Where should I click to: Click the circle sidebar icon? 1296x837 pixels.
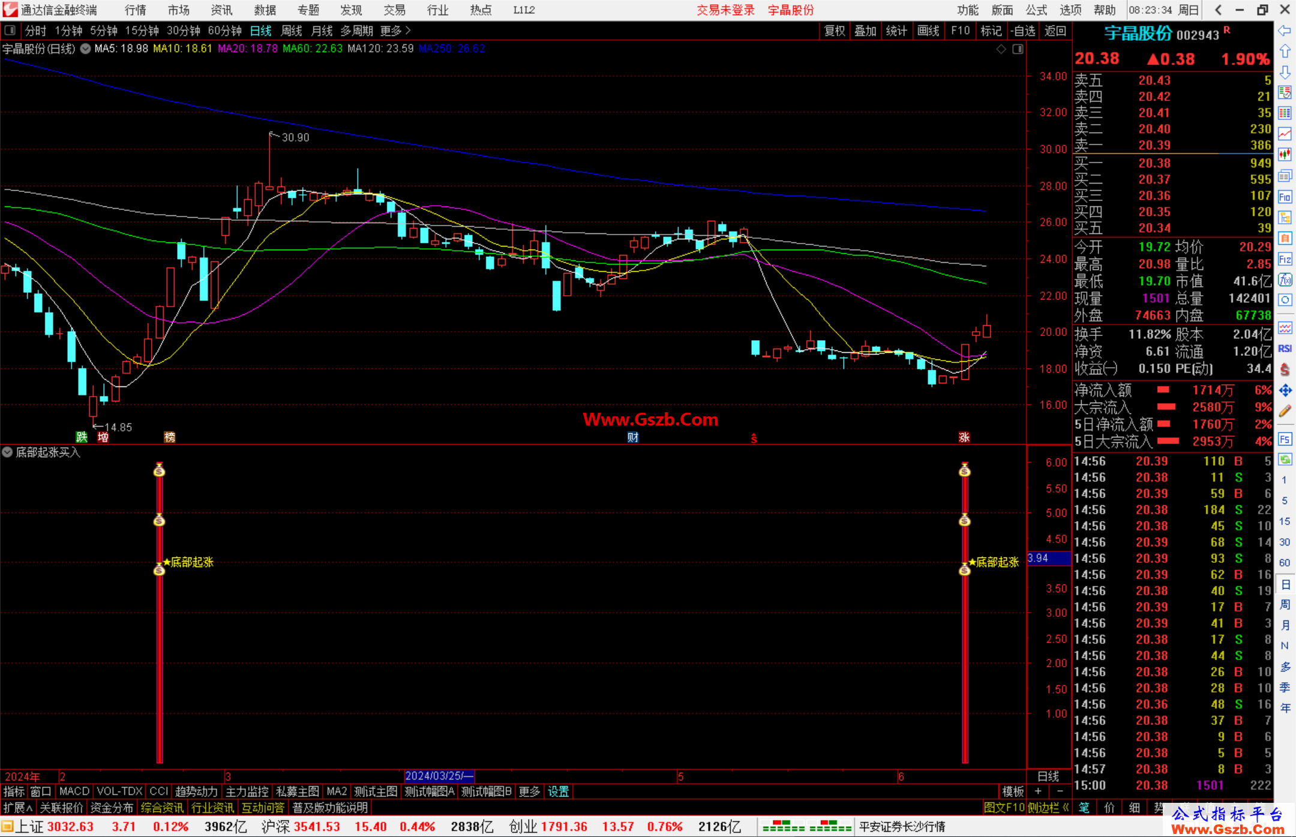point(1285,300)
